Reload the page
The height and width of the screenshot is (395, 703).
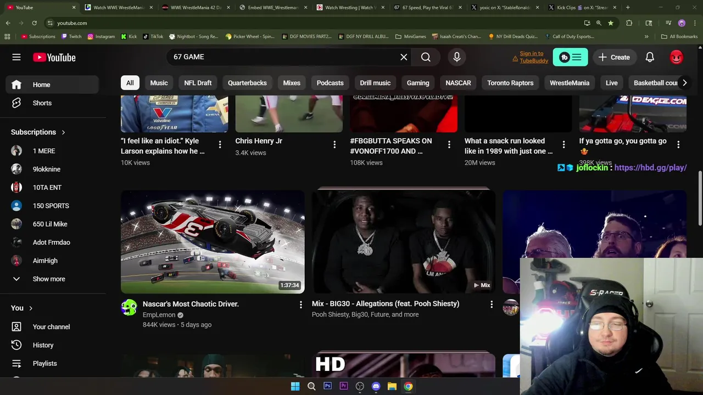tap(34, 23)
